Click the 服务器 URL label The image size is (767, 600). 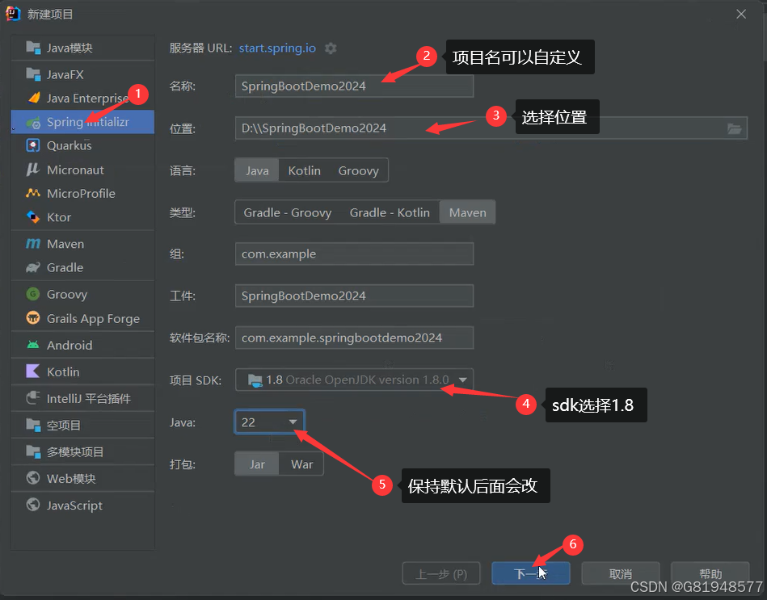(200, 48)
